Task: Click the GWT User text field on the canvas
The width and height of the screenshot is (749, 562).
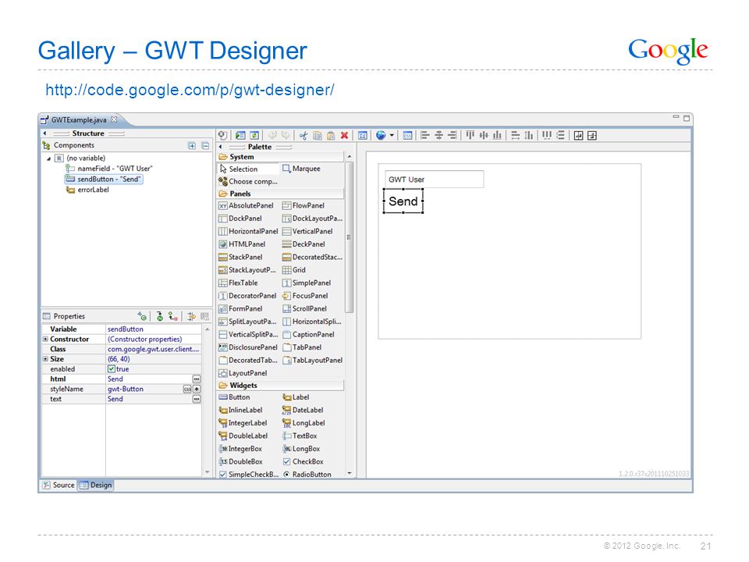Action: point(435,180)
